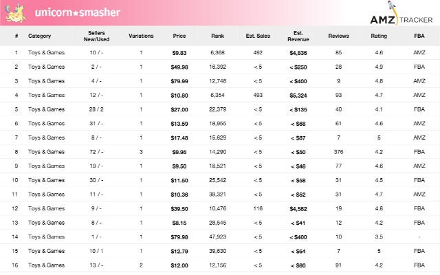Click the $4,582 revenue cell
Viewport: 440px width, 275px height.
(298, 209)
